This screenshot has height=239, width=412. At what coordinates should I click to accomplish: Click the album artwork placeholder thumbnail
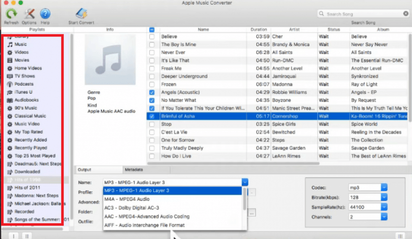click(x=110, y=60)
